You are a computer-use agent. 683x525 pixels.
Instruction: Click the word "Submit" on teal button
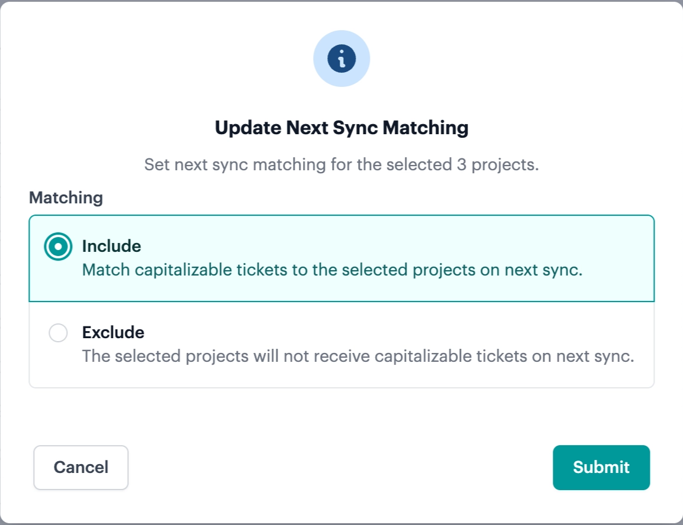click(x=601, y=467)
